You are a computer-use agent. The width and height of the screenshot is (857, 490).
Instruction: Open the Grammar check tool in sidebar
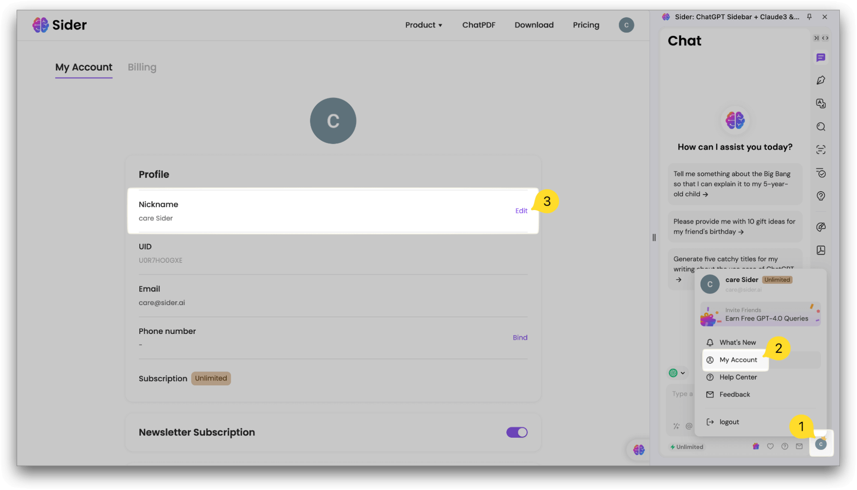[821, 173]
